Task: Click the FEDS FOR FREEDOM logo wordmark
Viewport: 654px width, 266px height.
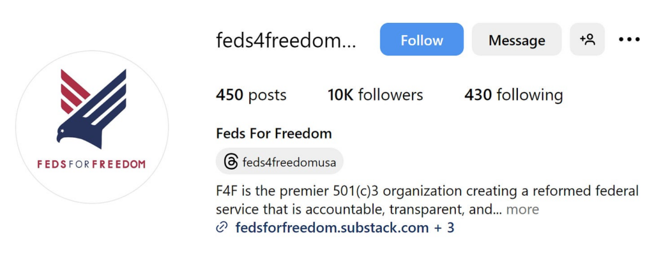Action: (91, 164)
